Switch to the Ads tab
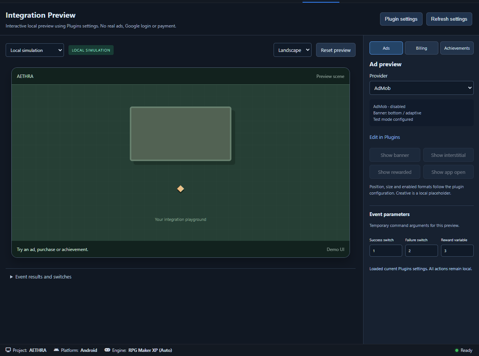The height and width of the screenshot is (356, 479). tap(386, 48)
